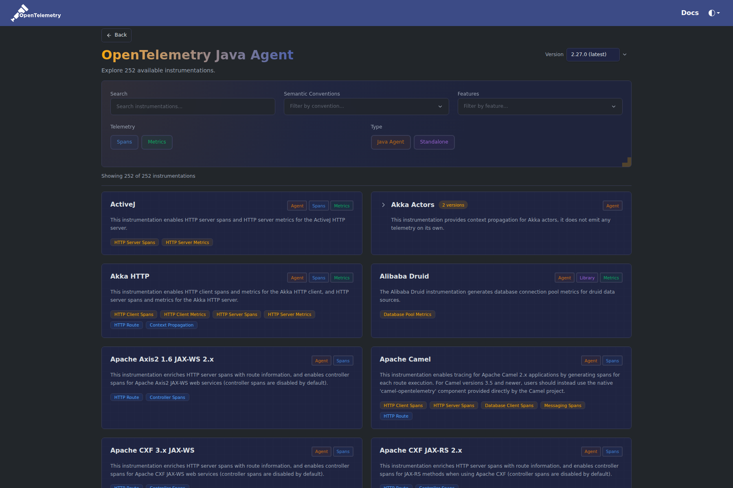The image size is (733, 488).
Task: Open the Akka HTTP card title
Action: 130,277
